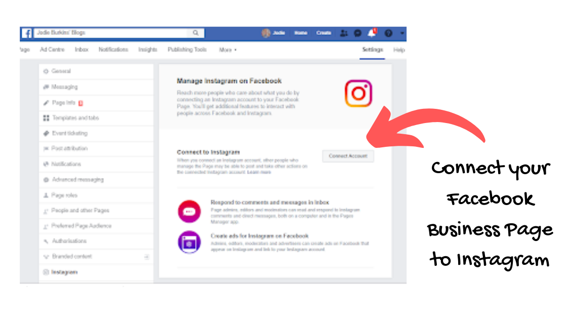
Task: Click the pink inbox messages icon
Action: click(189, 211)
